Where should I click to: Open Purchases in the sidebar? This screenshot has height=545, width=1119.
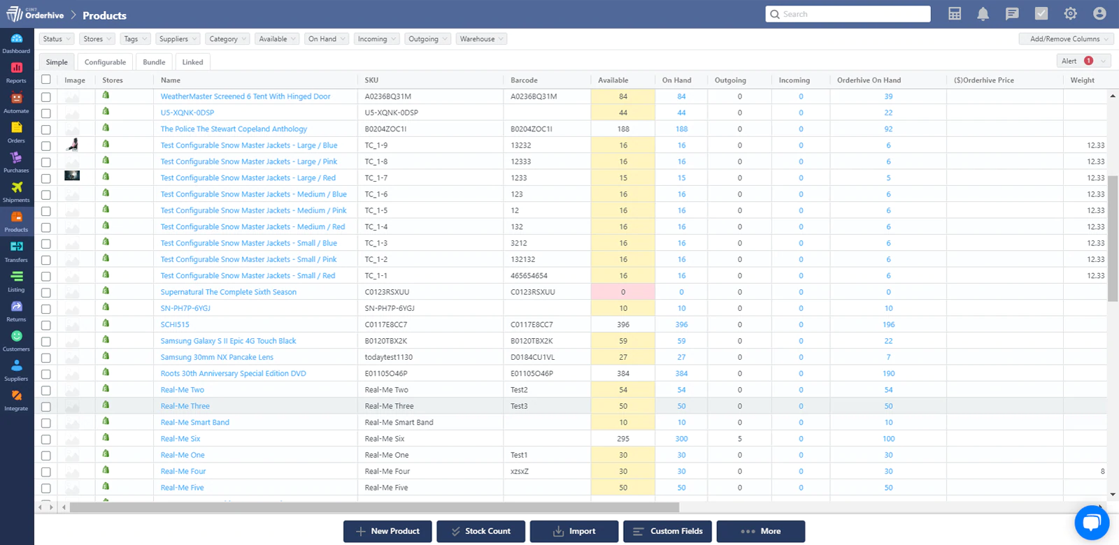coord(16,161)
